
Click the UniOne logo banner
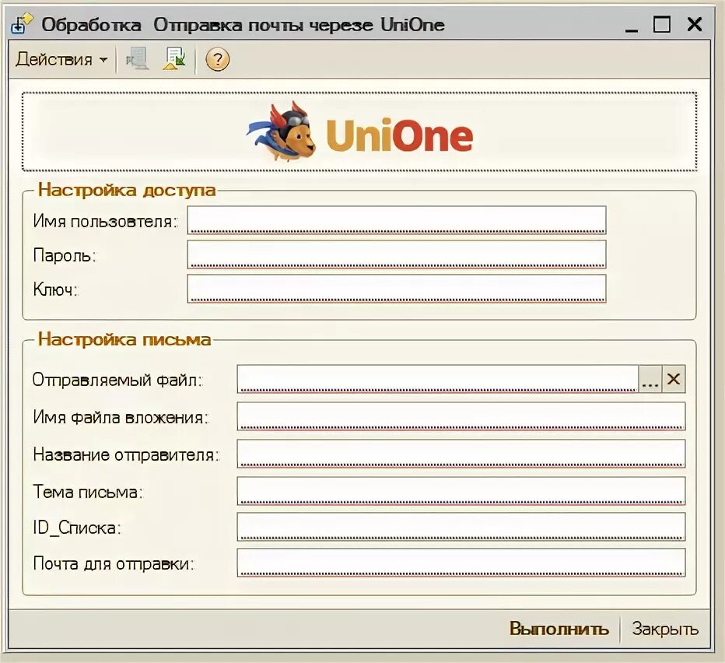359,132
